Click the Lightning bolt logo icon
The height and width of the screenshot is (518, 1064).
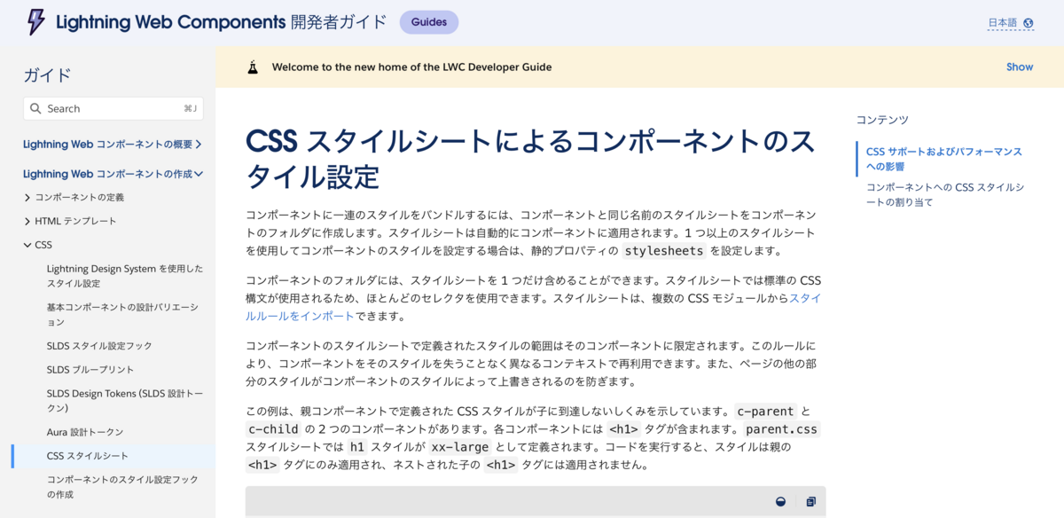pyautogui.click(x=35, y=22)
